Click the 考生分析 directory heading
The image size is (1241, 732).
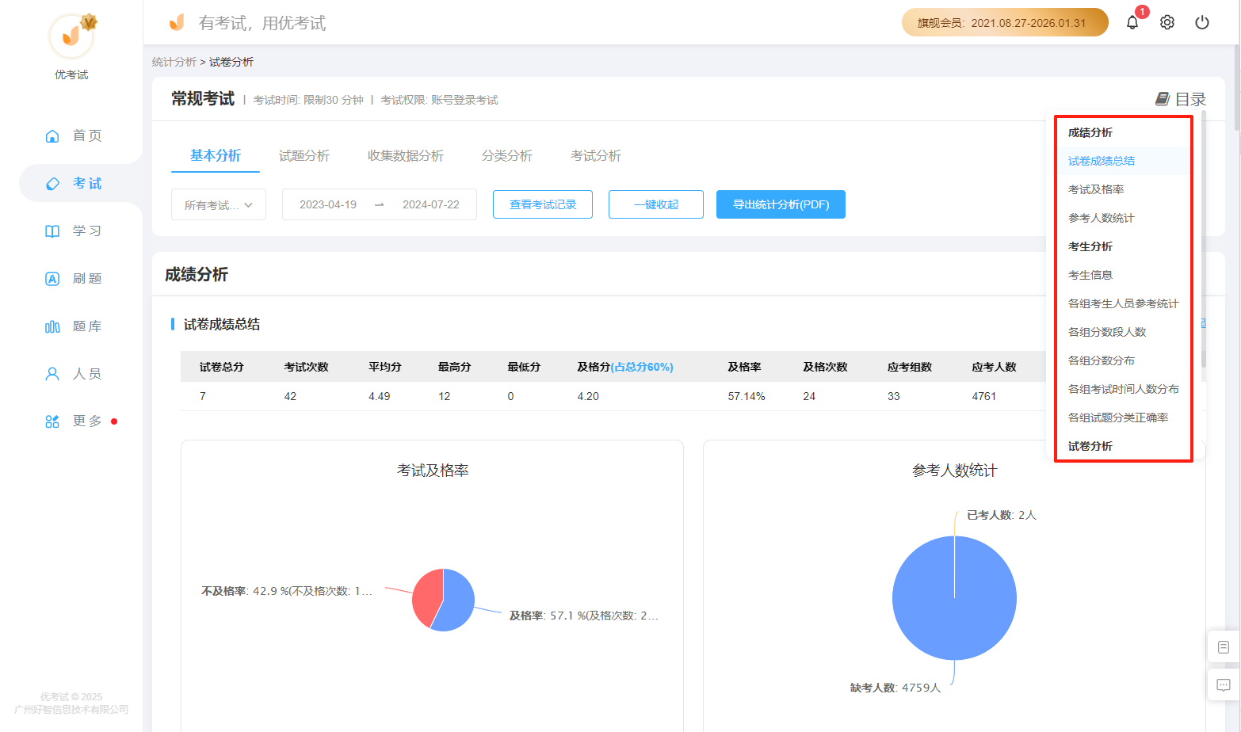point(1090,246)
